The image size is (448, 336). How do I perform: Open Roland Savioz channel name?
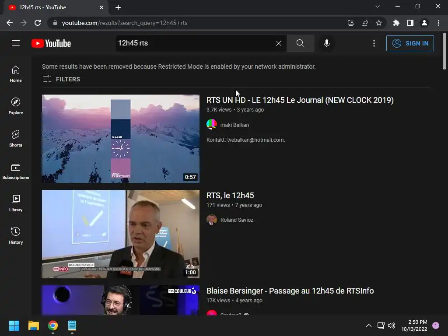(237, 220)
